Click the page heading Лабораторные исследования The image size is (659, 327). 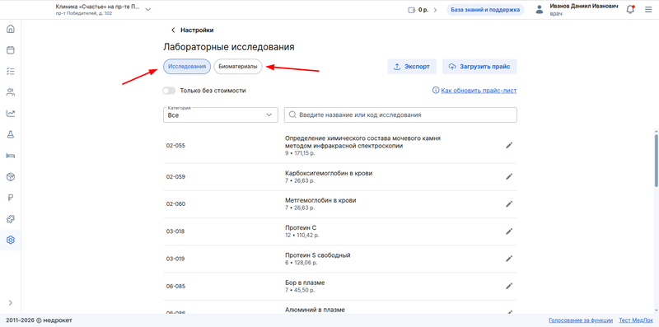pos(229,47)
